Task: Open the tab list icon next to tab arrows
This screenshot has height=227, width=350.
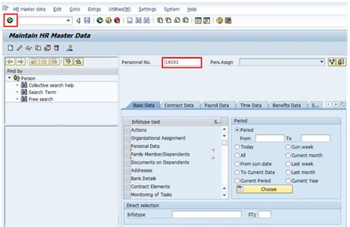Action: tap(343, 104)
